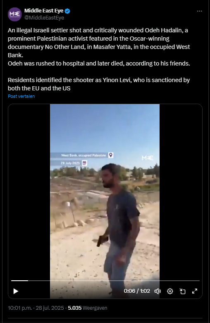Image resolution: width=210 pixels, height=323 pixels.
Task: Mute the video sound
Action: [157, 291]
